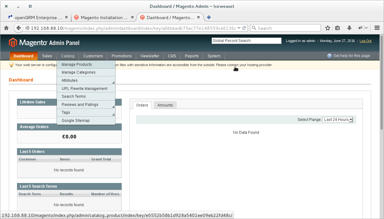Viewport: 384px width, 219px height.
Task: Go back with the browser back arrow
Action: tap(19, 28)
